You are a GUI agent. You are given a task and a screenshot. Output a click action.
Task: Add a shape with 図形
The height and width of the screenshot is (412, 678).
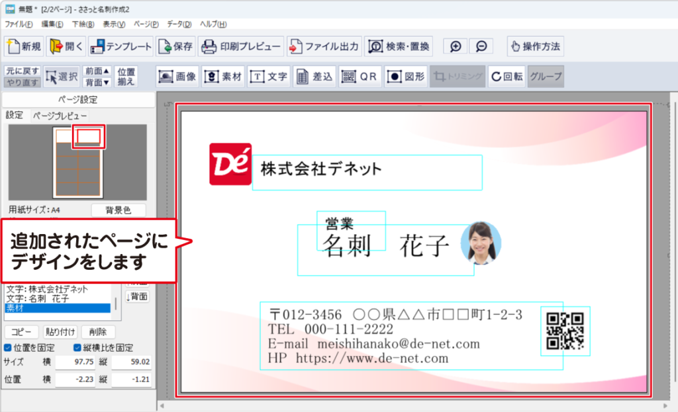point(406,77)
